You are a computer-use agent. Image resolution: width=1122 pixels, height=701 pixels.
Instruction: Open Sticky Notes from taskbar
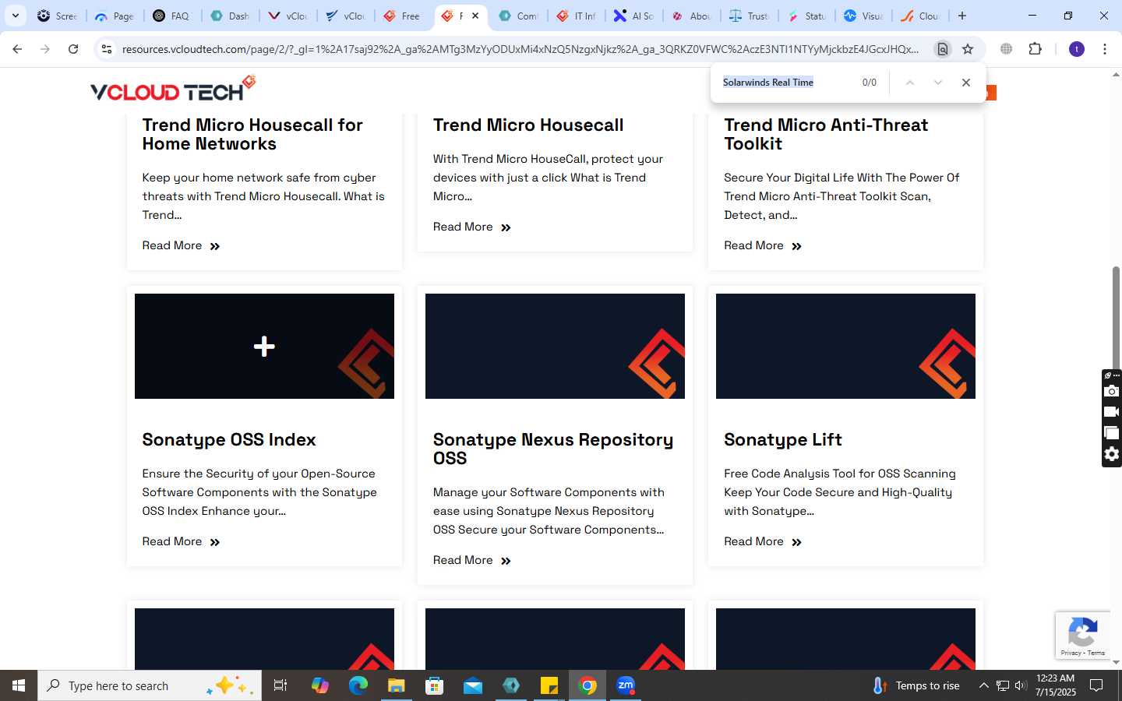[549, 685]
